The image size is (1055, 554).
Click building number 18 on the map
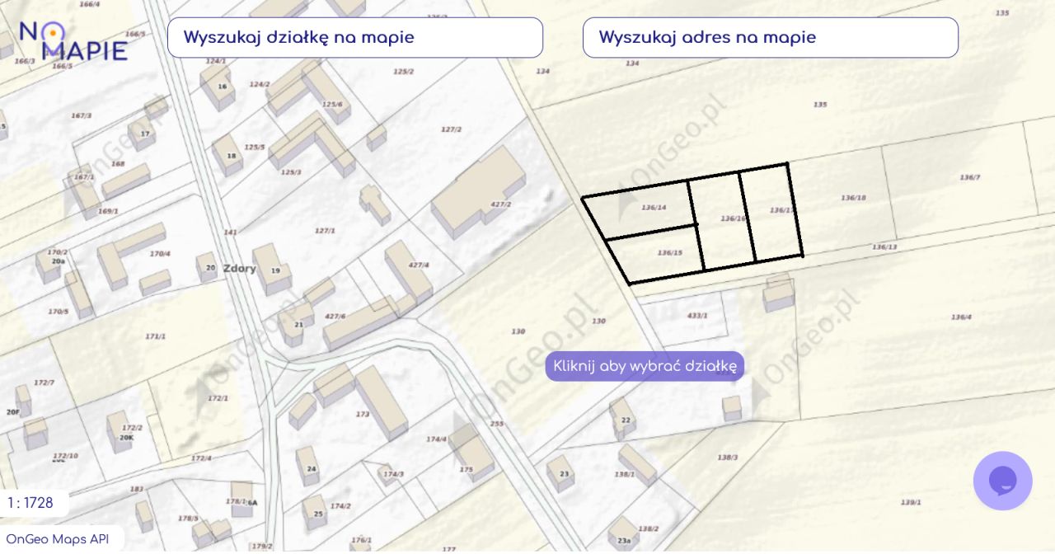(x=227, y=155)
